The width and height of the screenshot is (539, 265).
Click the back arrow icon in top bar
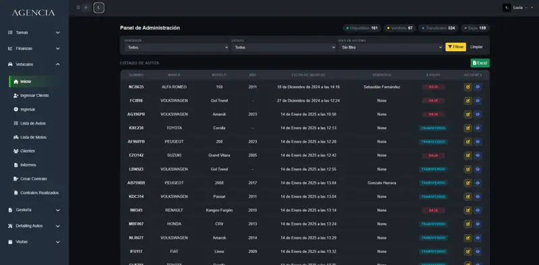(x=86, y=7)
